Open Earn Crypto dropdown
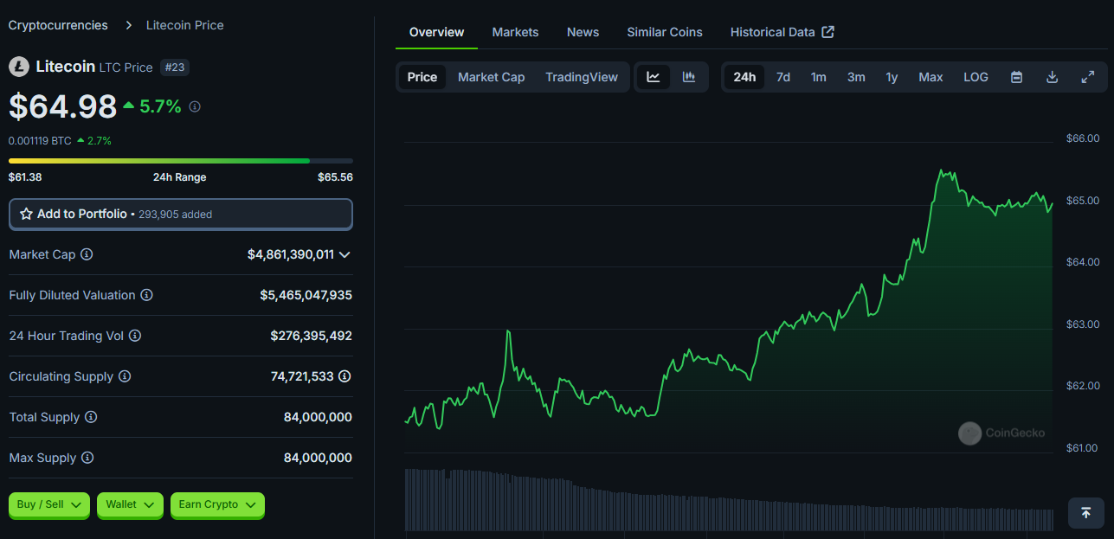 coord(217,504)
